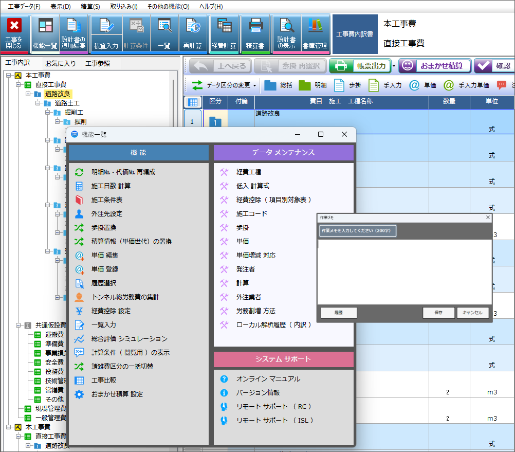The image size is (515, 452).
Task: Click the おまかせ積算 button
Action: tap(435, 66)
